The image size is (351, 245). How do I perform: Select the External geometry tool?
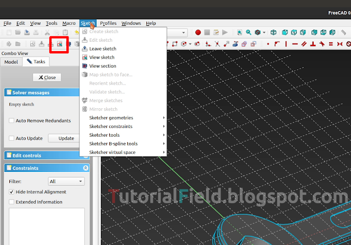[x=235, y=44]
